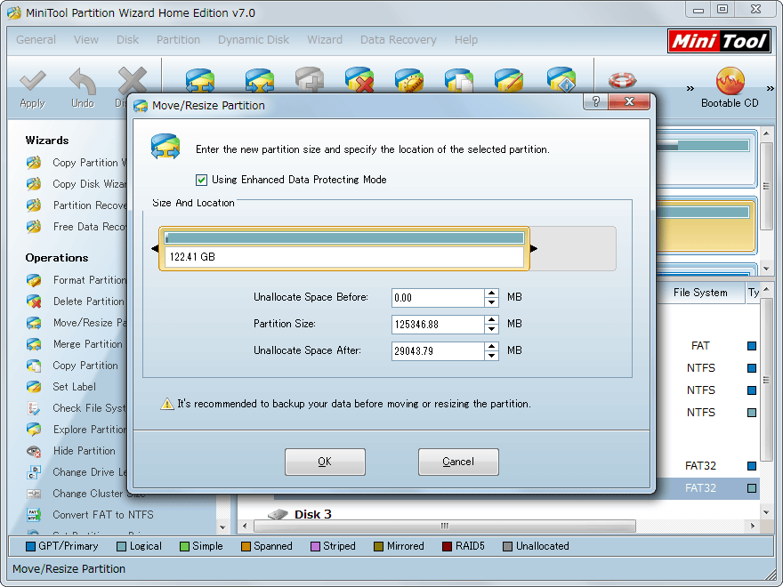This screenshot has height=587, width=783.
Task: Open the Data Recovery menu
Action: [399, 40]
